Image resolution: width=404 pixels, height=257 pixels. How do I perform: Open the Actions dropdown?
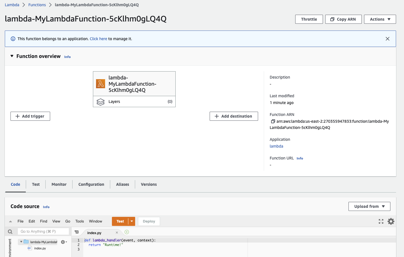point(380,19)
